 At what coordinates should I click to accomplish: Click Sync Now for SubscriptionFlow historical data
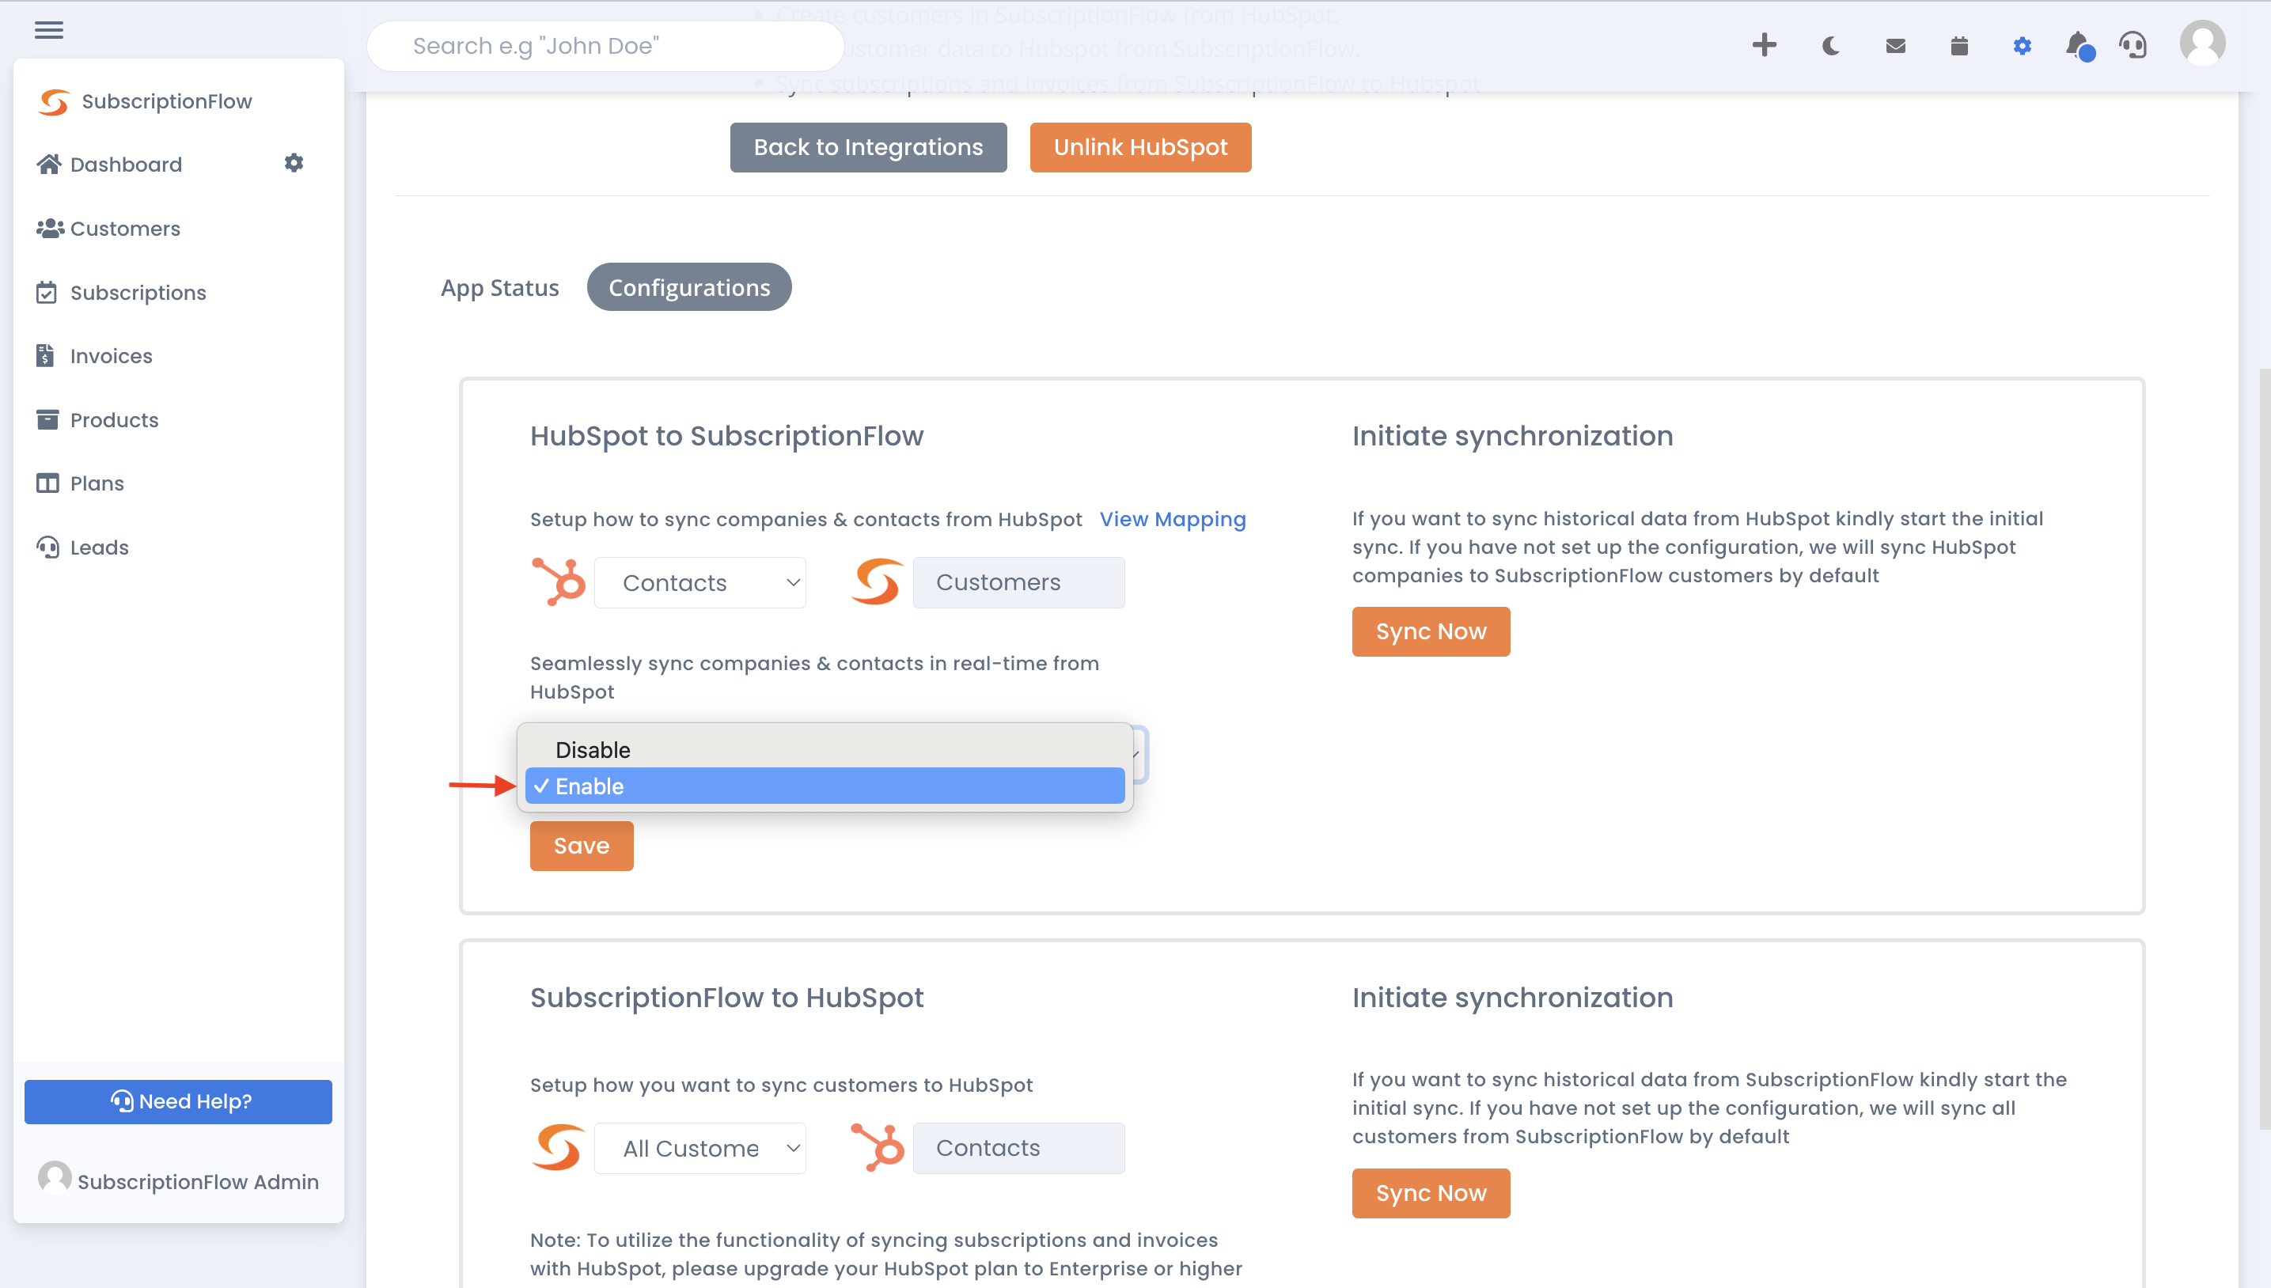point(1431,1193)
